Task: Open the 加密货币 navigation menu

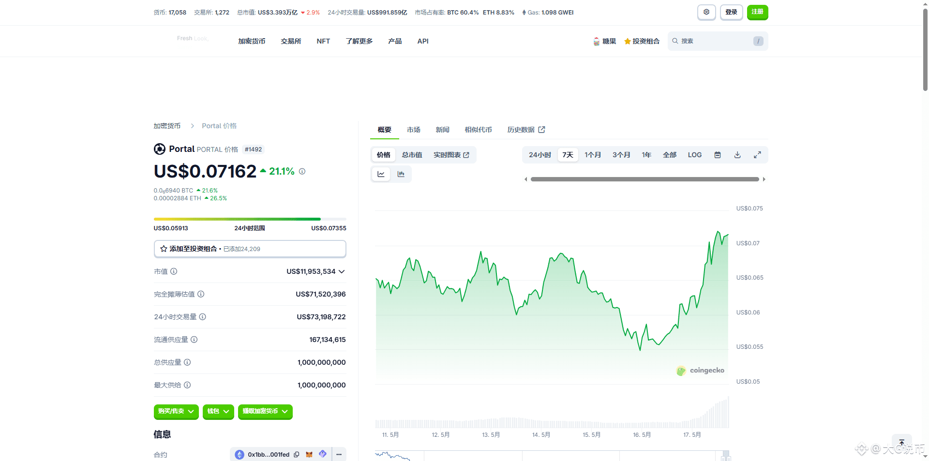Action: point(252,41)
